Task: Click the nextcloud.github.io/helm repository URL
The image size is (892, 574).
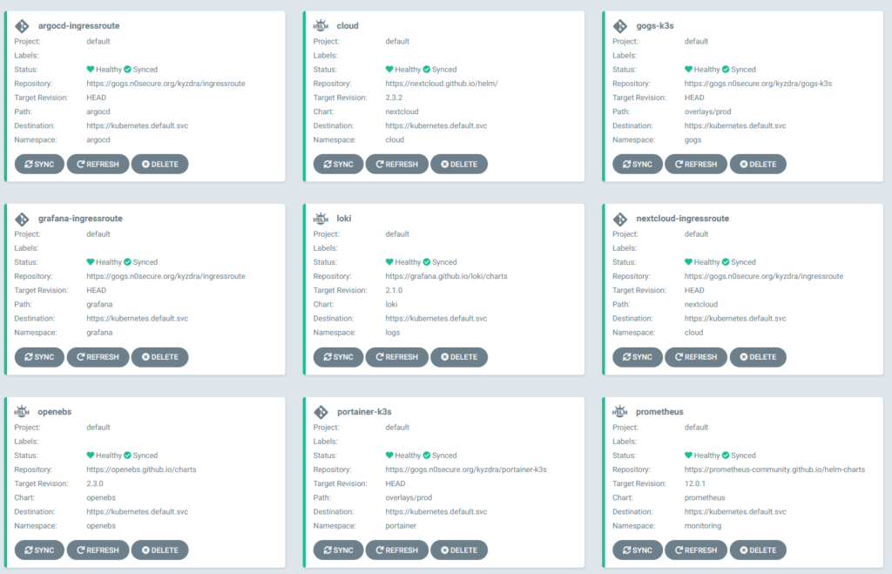Action: 442,84
